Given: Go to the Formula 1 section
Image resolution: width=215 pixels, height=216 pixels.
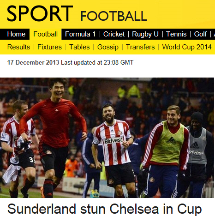Looking at the screenshot, I should pos(80,34).
